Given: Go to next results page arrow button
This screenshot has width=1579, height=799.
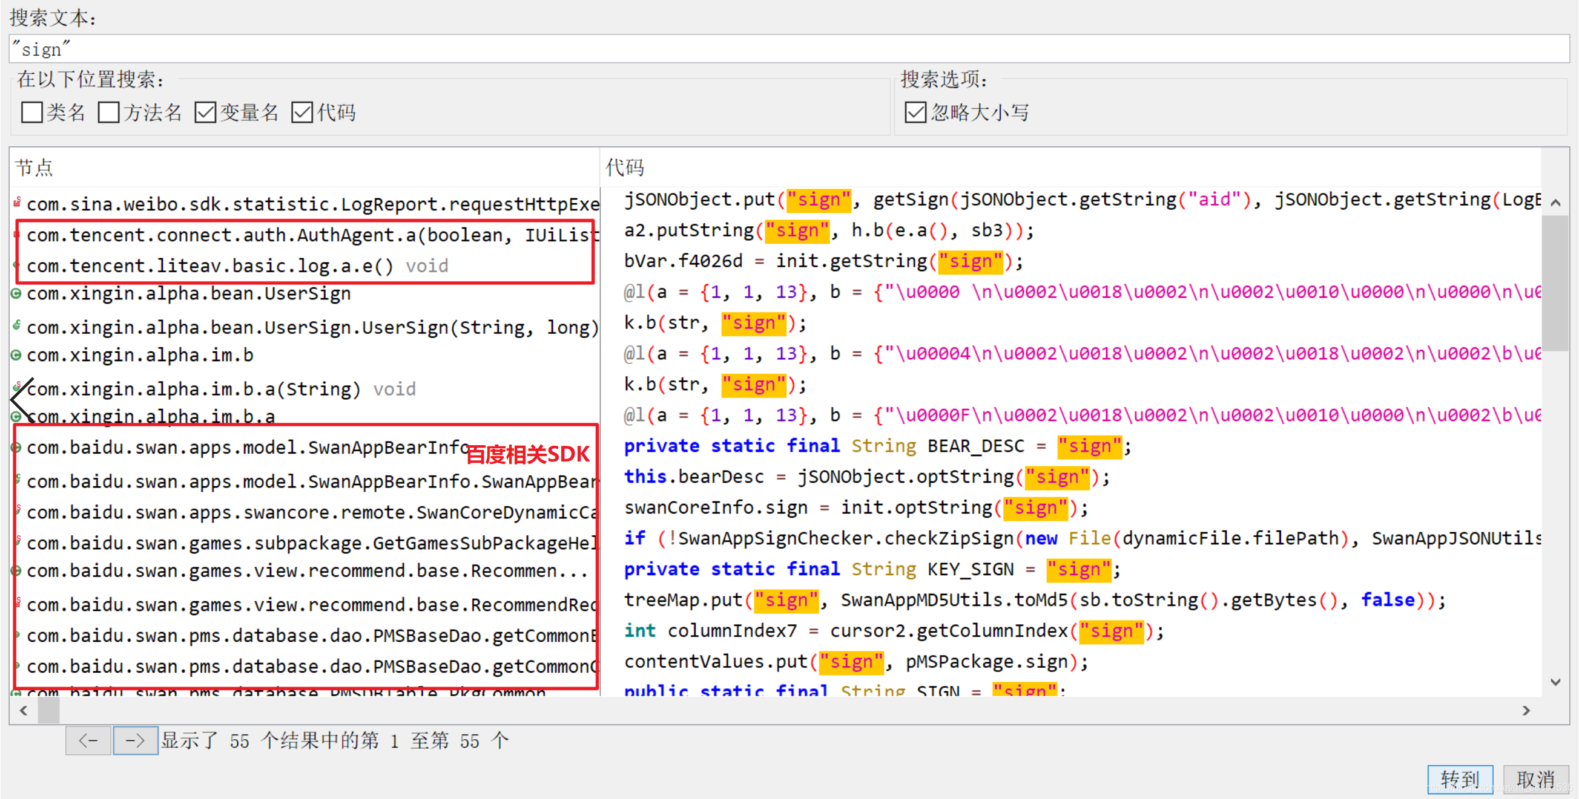Looking at the screenshot, I should pyautogui.click(x=136, y=740).
